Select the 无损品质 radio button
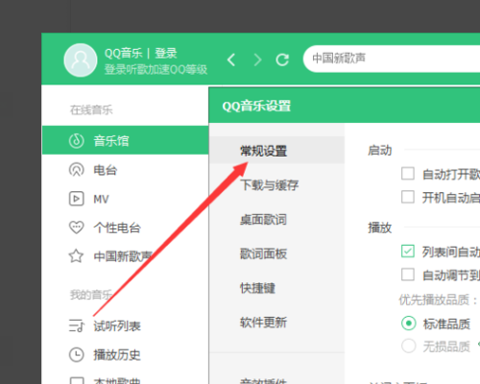The image size is (480, 384). [409, 346]
